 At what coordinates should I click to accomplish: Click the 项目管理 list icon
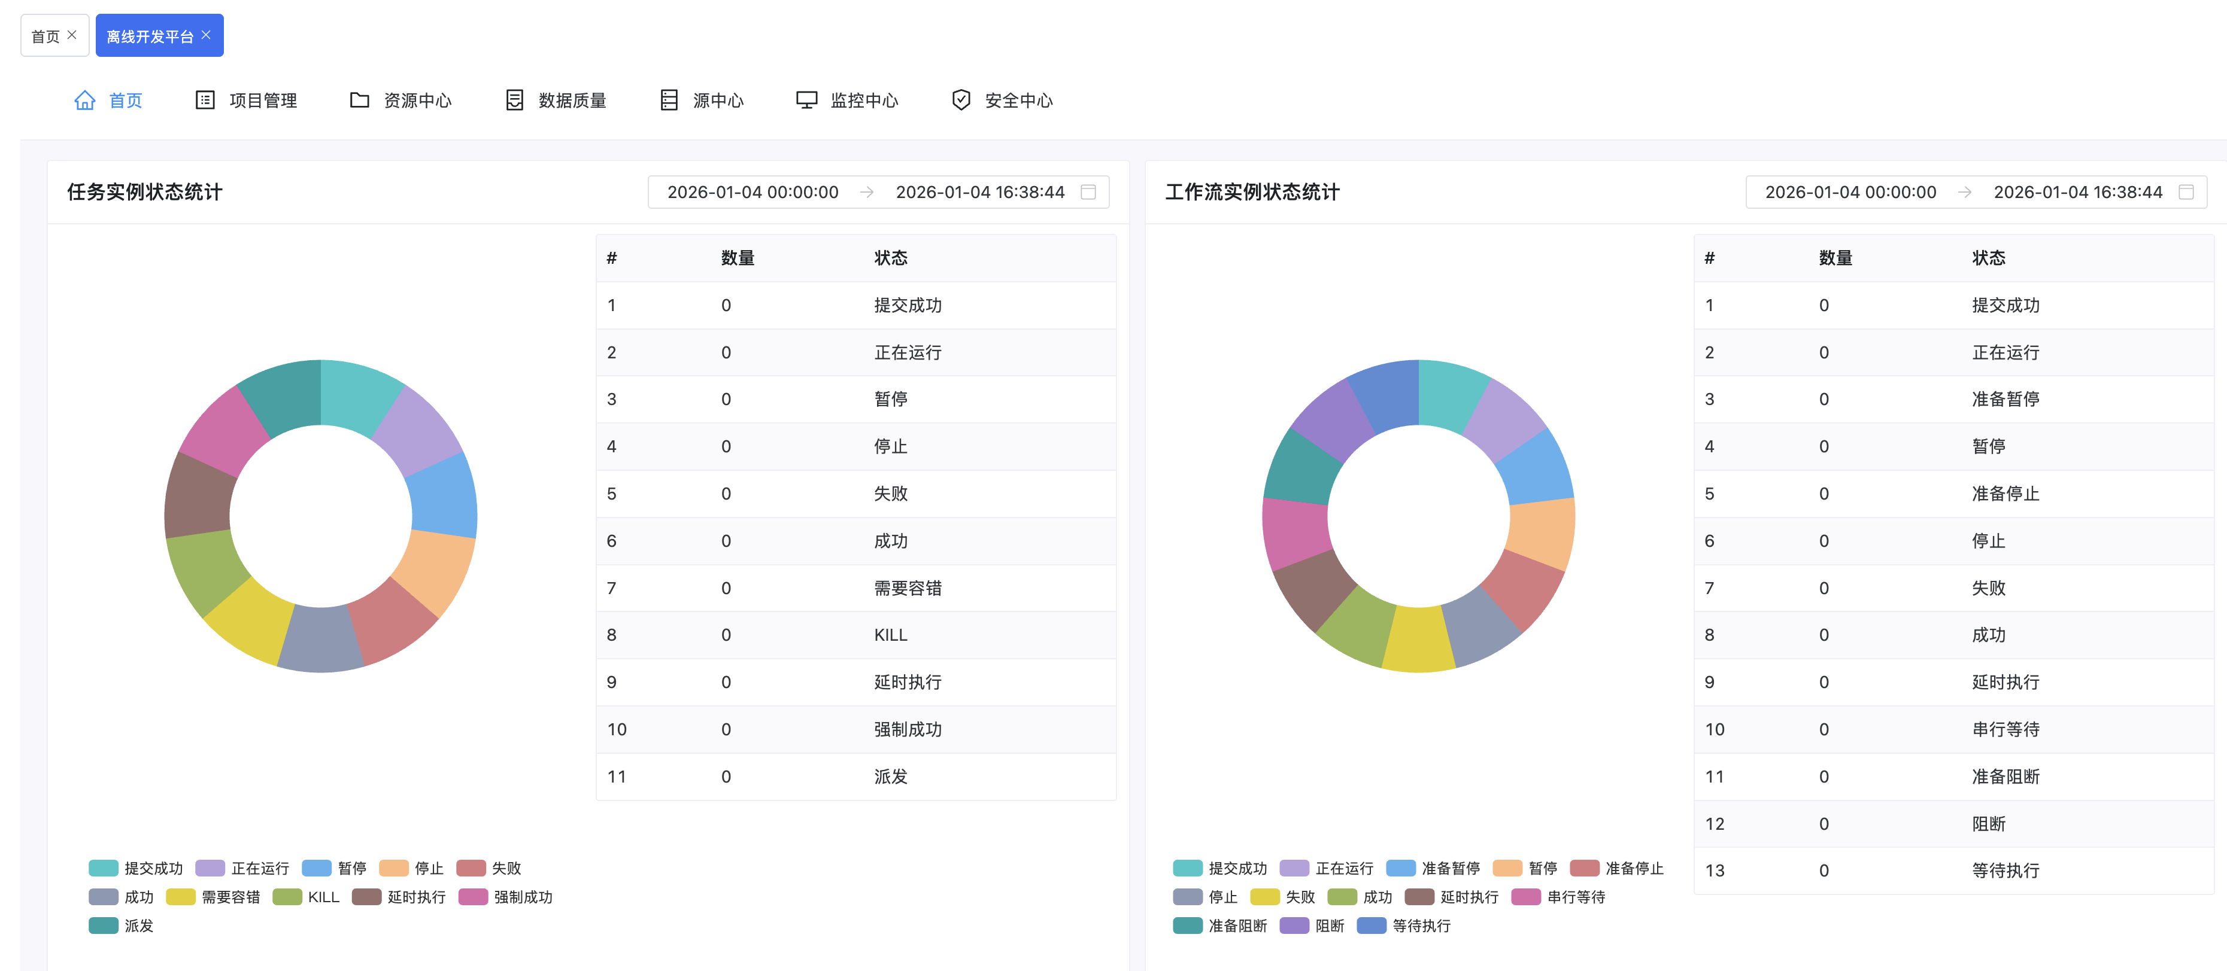[205, 100]
